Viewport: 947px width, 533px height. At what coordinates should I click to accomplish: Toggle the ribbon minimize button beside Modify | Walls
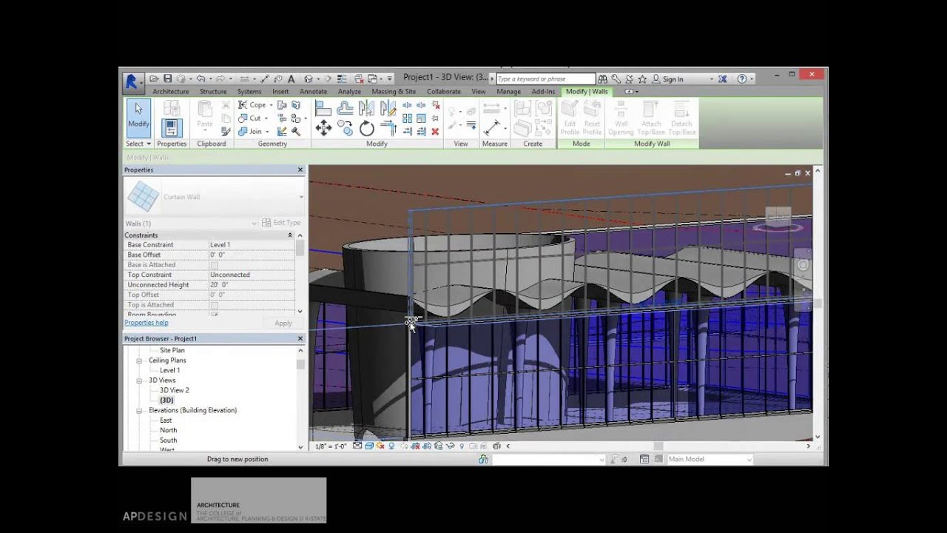(629, 92)
